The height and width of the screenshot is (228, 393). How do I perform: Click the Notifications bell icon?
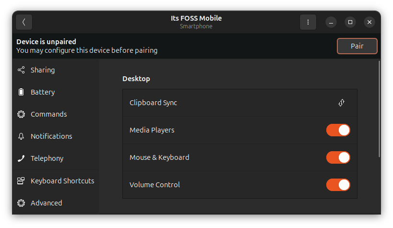coord(21,136)
